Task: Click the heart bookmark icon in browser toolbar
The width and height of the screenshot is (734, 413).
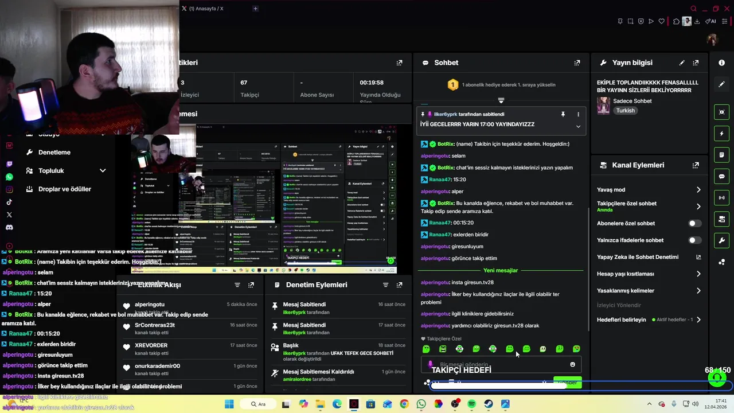Action: 661,21
